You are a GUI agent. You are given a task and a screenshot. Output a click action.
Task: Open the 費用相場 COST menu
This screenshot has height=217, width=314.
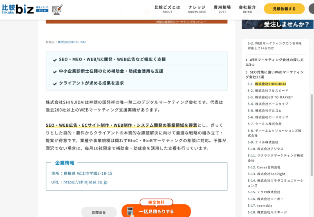pos(222,9)
